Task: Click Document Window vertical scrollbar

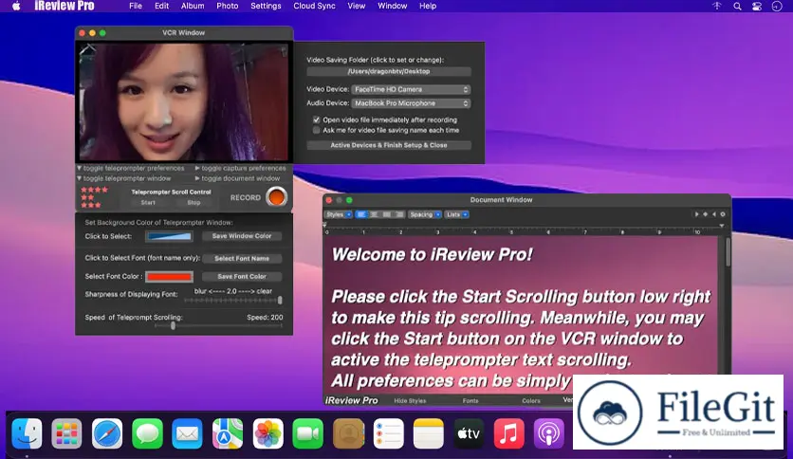Action: (728, 251)
